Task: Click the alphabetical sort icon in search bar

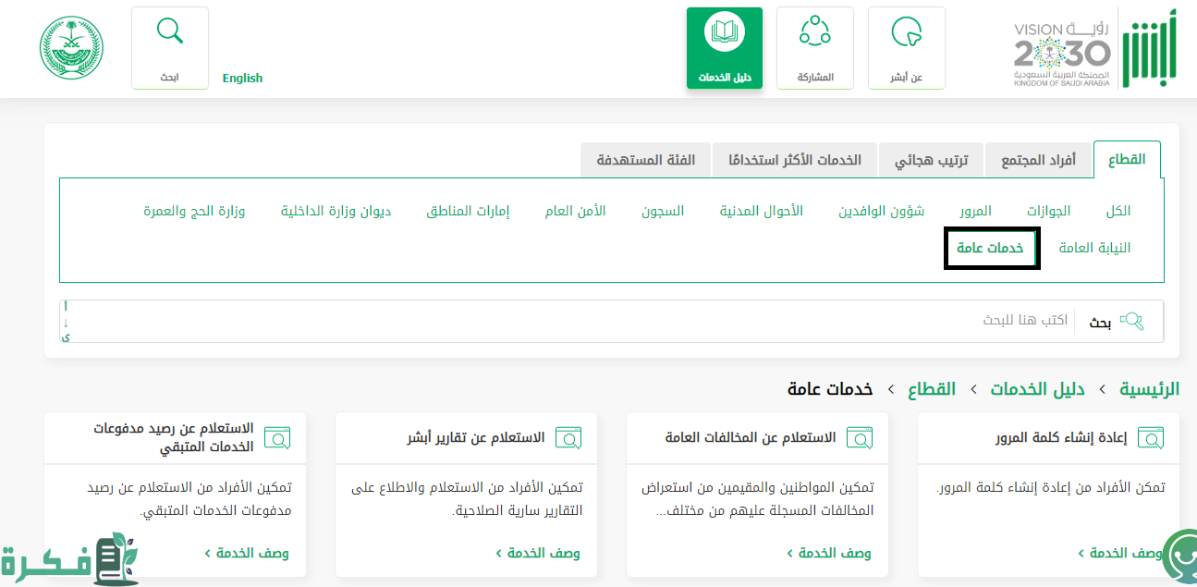Action: point(66,322)
